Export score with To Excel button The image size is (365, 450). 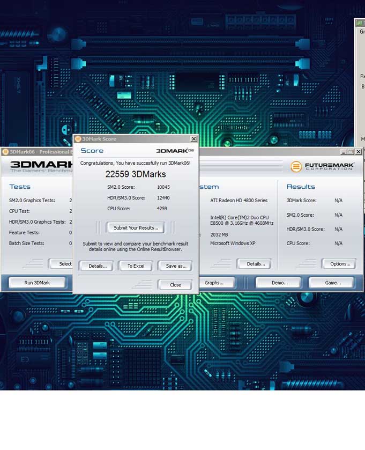(x=136, y=266)
